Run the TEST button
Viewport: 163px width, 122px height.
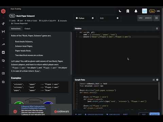point(144,114)
